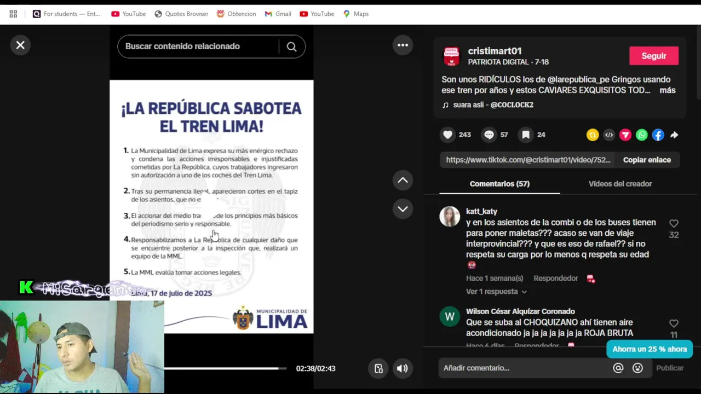Click the comment time 'Hace 1 semana(s)'
The image size is (701, 394).
click(495, 279)
